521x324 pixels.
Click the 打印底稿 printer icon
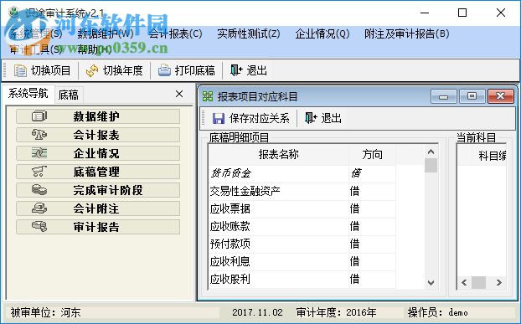tap(164, 70)
